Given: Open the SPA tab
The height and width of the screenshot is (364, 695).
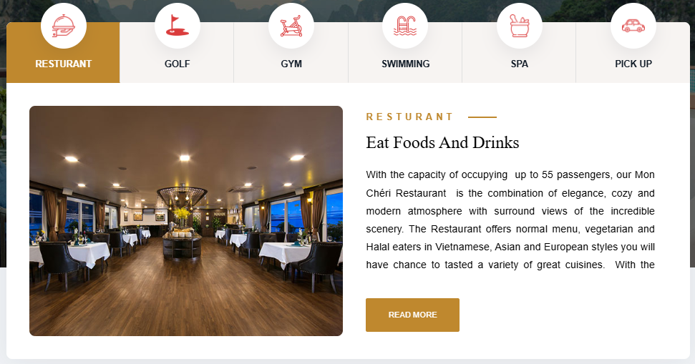Looking at the screenshot, I should point(520,64).
